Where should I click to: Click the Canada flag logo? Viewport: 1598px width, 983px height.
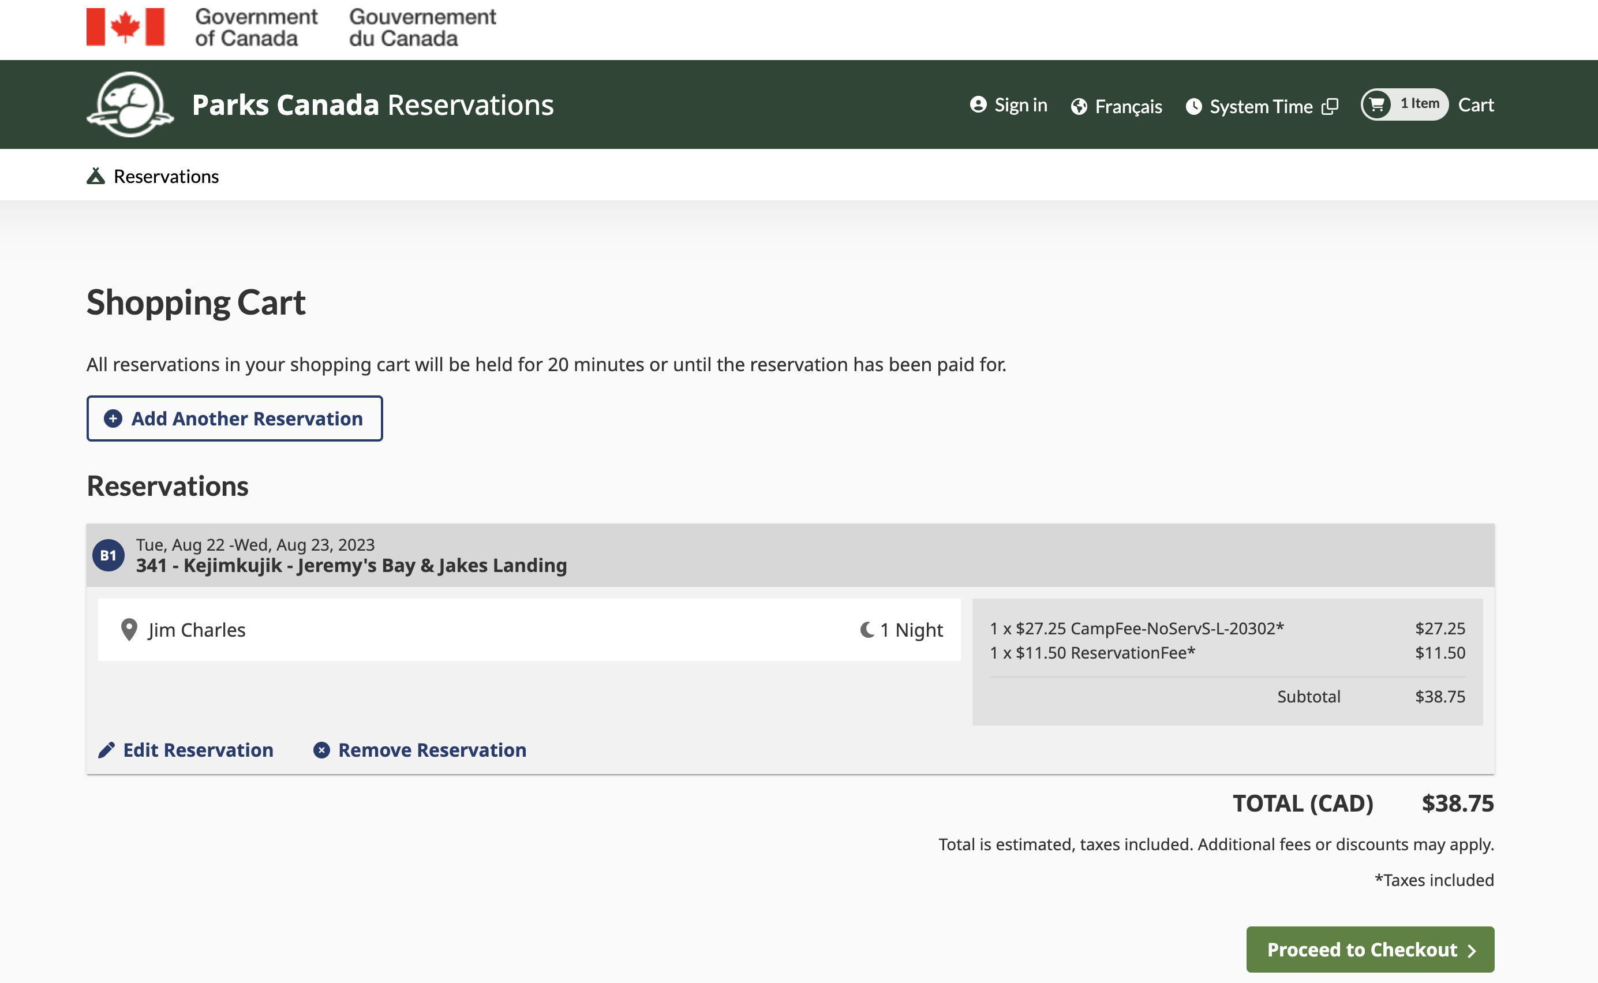click(x=125, y=27)
